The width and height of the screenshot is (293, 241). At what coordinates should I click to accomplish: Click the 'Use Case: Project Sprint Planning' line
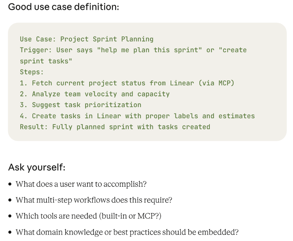point(87,39)
